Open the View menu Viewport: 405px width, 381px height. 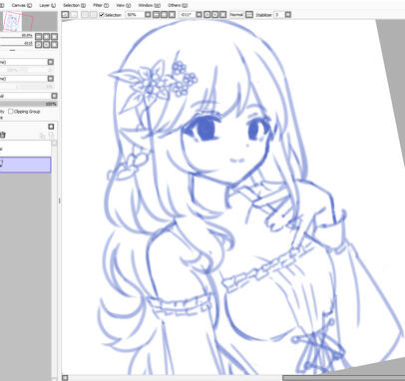[x=124, y=5]
